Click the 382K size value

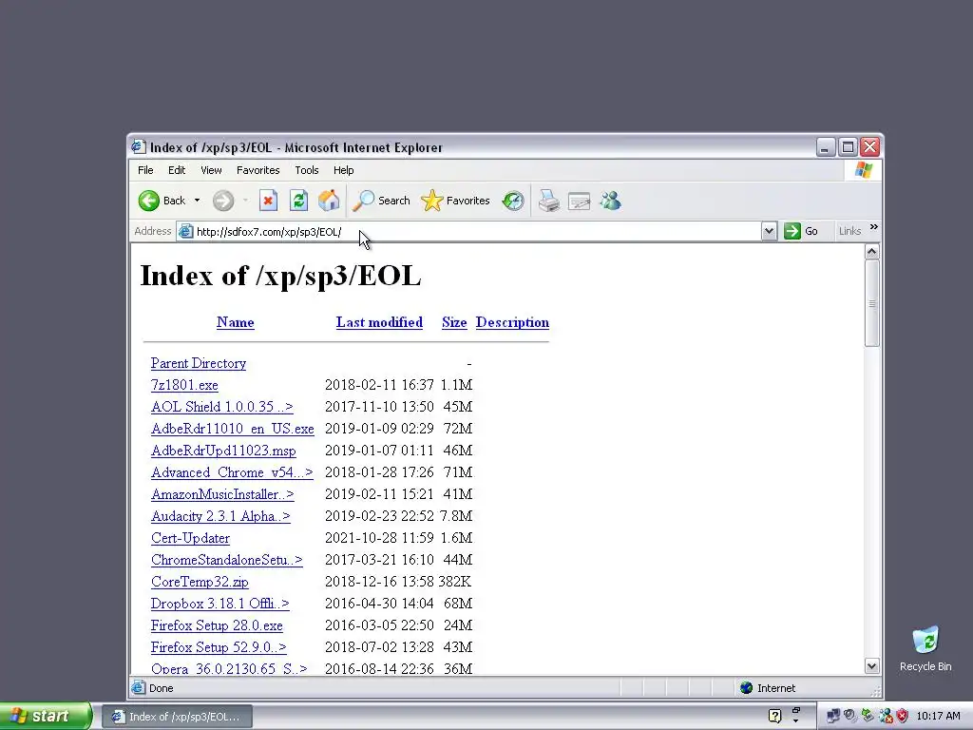coord(455,582)
